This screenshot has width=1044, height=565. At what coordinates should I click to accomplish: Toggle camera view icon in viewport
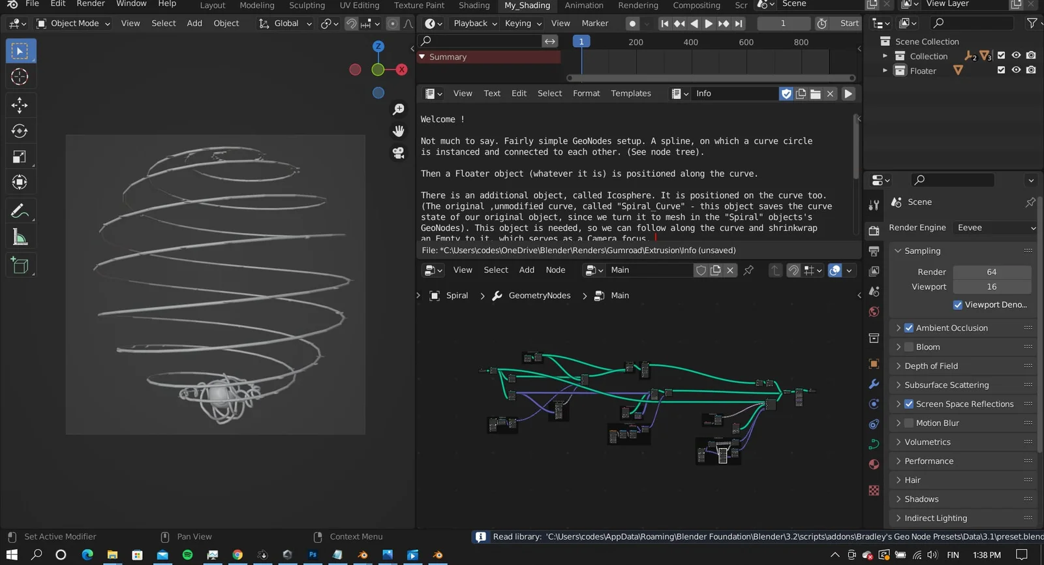coord(399,153)
